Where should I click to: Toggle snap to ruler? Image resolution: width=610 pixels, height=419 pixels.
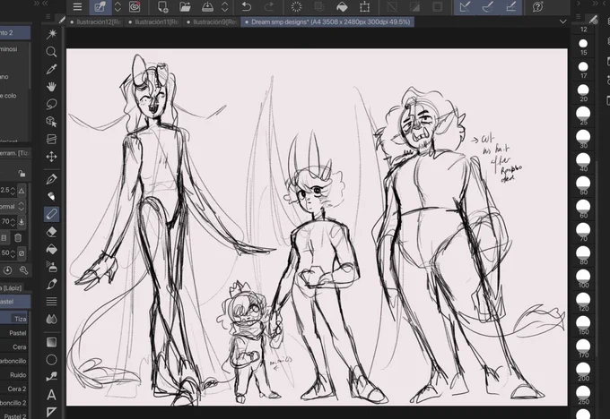tap(465, 6)
